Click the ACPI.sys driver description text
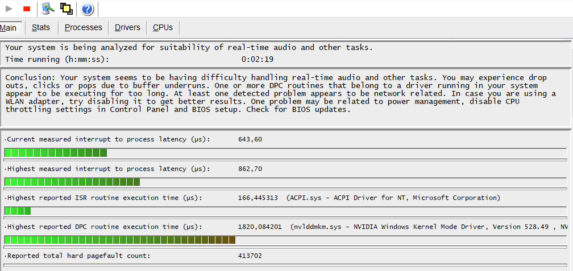The width and height of the screenshot is (573, 271). click(393, 198)
